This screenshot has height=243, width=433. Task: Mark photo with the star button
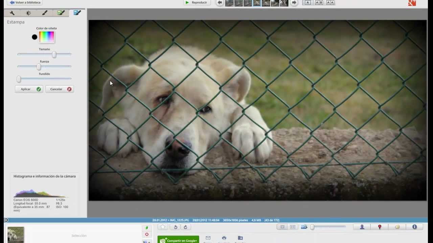coord(163,227)
